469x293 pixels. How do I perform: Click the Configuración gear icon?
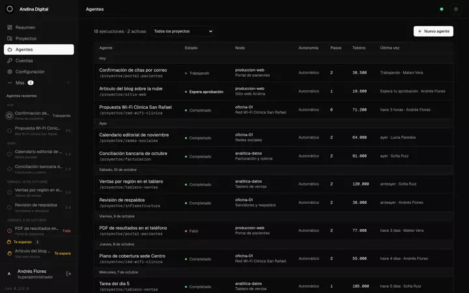coord(10,72)
